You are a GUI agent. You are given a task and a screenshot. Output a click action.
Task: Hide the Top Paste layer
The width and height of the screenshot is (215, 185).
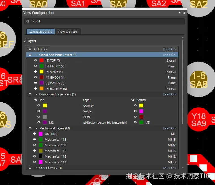[x=39, y=117]
